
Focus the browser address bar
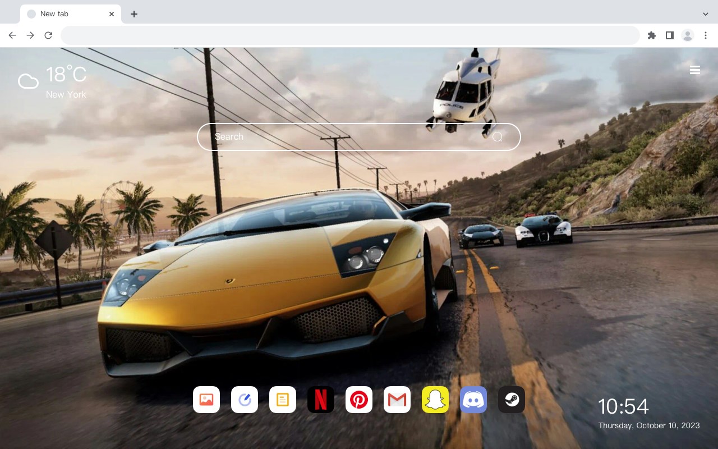350,35
